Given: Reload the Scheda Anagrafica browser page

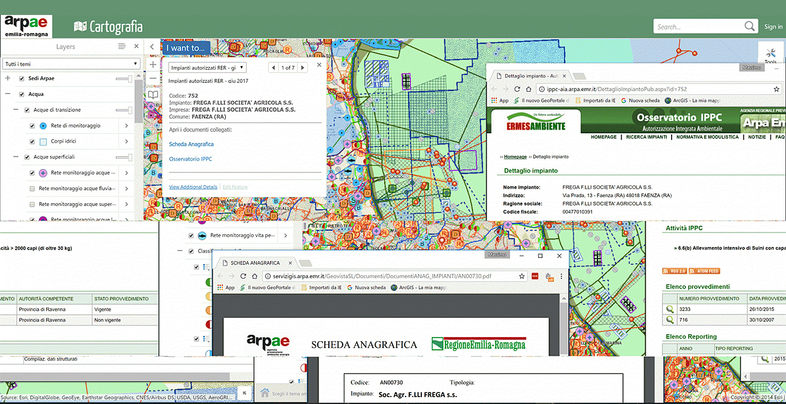Looking at the screenshot, I should (243, 276).
